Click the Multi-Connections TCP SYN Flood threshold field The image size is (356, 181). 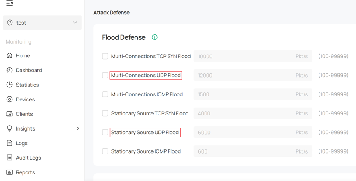tap(253, 56)
